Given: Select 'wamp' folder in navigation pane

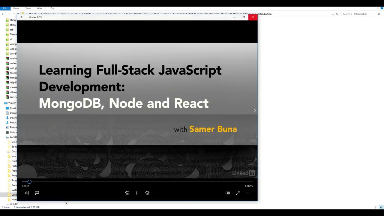Looking at the screenshot, I should tap(11, 44).
